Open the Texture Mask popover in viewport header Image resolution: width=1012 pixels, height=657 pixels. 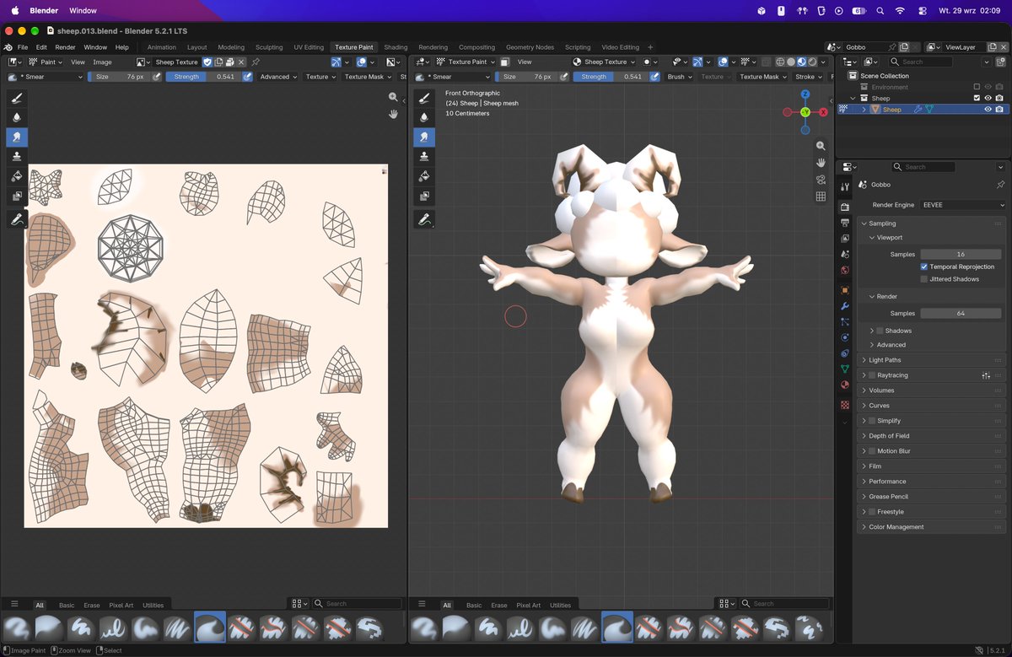point(762,77)
